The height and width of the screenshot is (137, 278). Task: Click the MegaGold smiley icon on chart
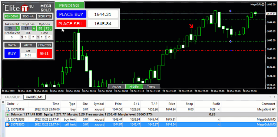(263, 4)
